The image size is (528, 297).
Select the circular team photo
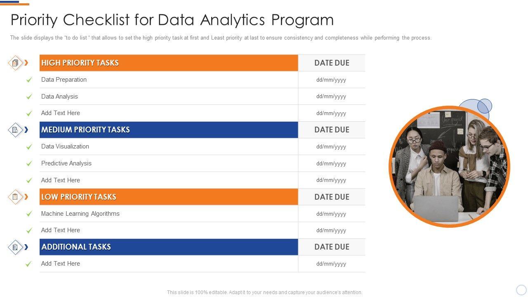pos(450,167)
